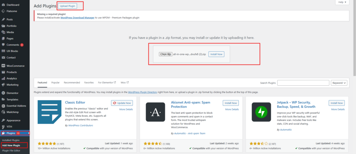Click Install Now in the upload box
Screen dimensions: 356x154
tap(216, 54)
